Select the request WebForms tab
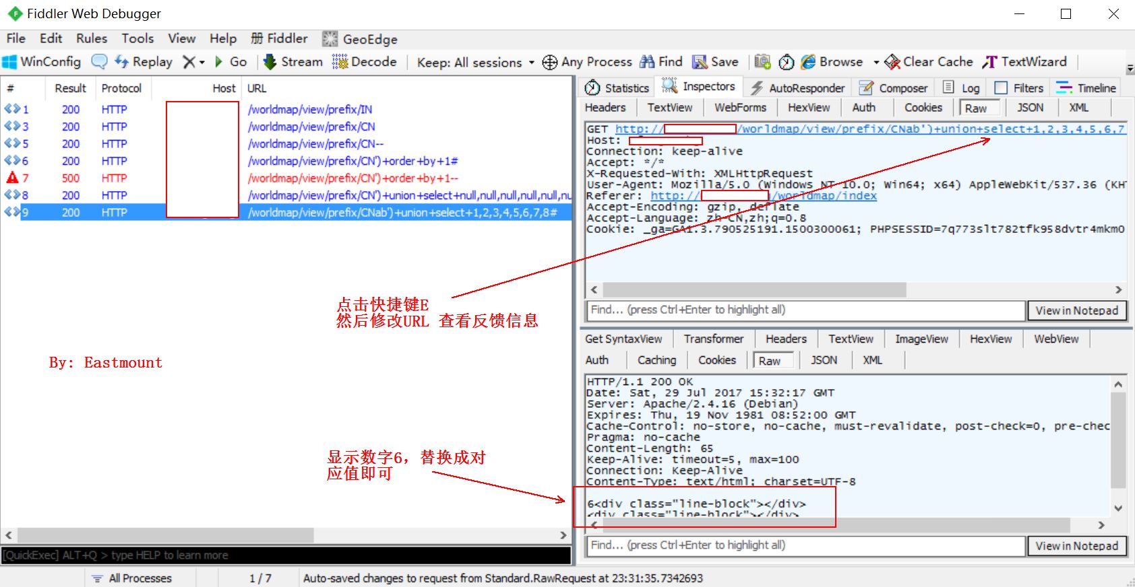This screenshot has height=587, width=1135. click(740, 108)
